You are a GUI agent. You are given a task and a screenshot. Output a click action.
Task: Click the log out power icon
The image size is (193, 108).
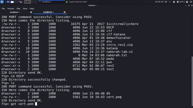[x=191, y=2]
